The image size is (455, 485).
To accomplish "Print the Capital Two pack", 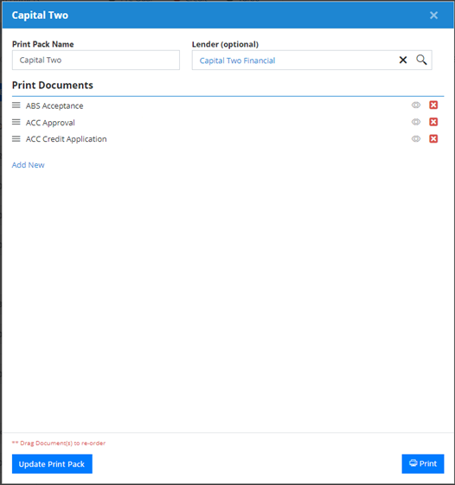I will pyautogui.click(x=423, y=463).
